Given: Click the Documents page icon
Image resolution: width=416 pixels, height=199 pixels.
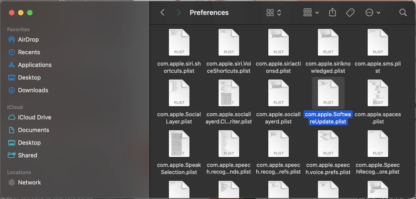Looking at the screenshot, I should click(x=12, y=130).
